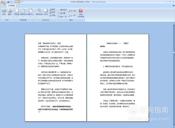Click the help icon at ribbon right
Viewport: 175px width, 128px height.
(174, 5)
